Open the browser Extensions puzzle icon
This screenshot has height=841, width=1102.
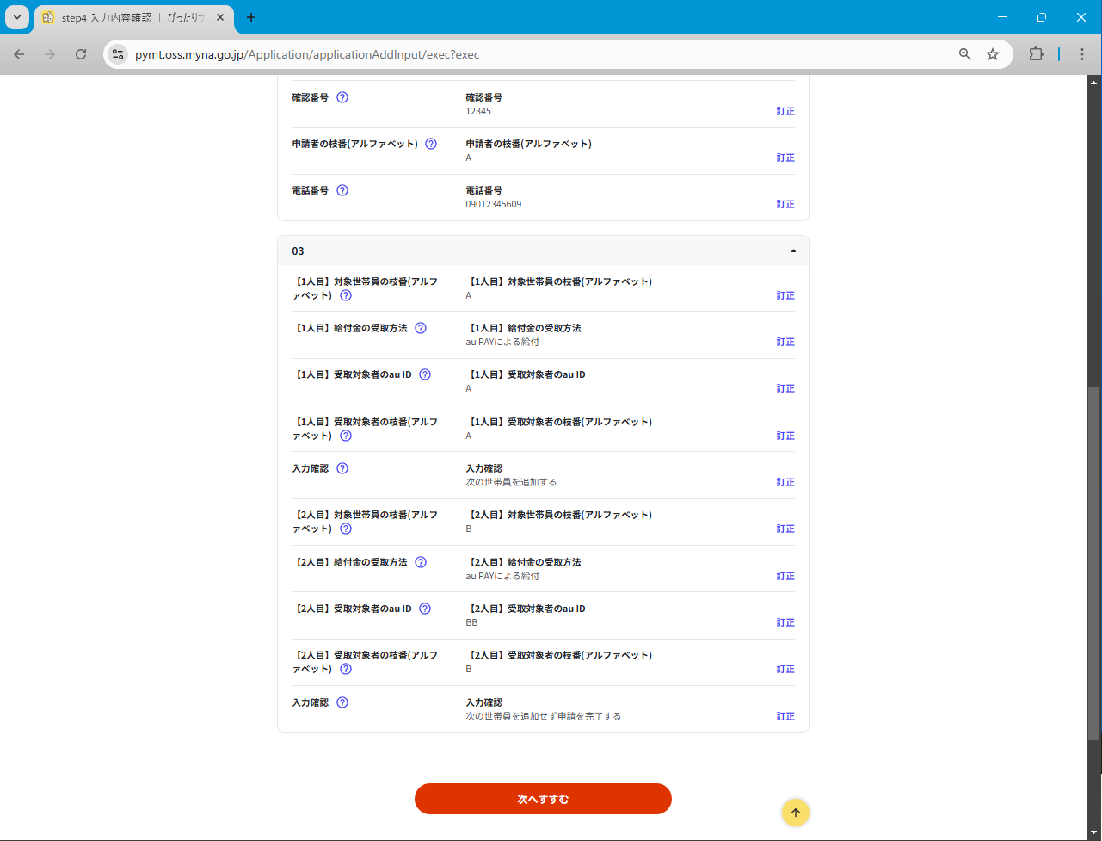pos(1036,54)
